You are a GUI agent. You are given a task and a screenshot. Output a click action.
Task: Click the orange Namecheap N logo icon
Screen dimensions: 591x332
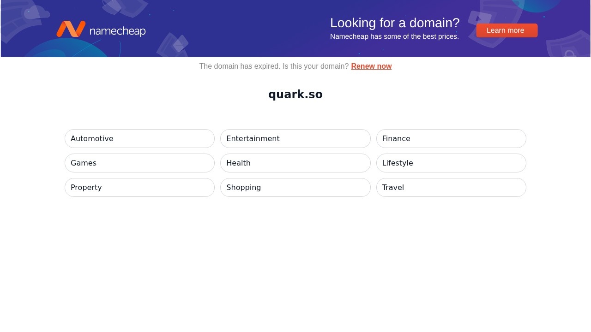coord(71,29)
